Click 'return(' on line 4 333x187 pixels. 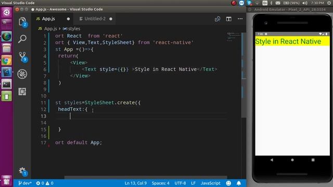(68, 56)
